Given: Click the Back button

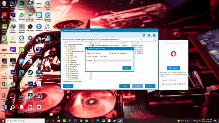Looking at the screenshot, I should [x=125, y=86].
